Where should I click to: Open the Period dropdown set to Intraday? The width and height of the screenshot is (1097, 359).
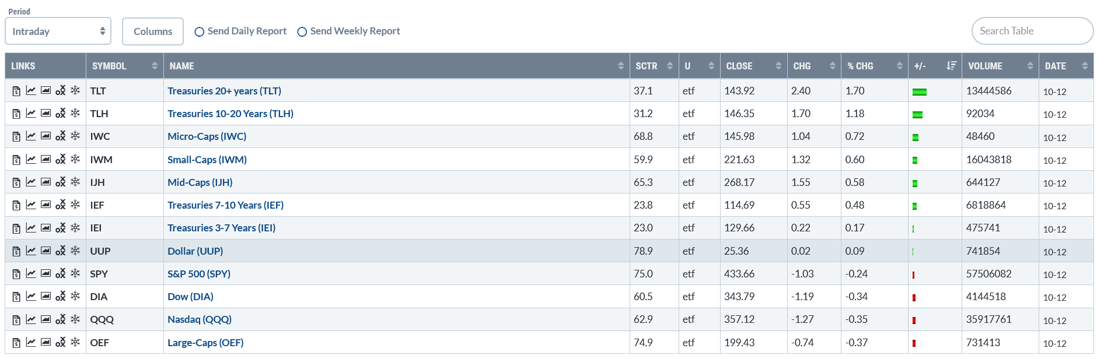58,31
